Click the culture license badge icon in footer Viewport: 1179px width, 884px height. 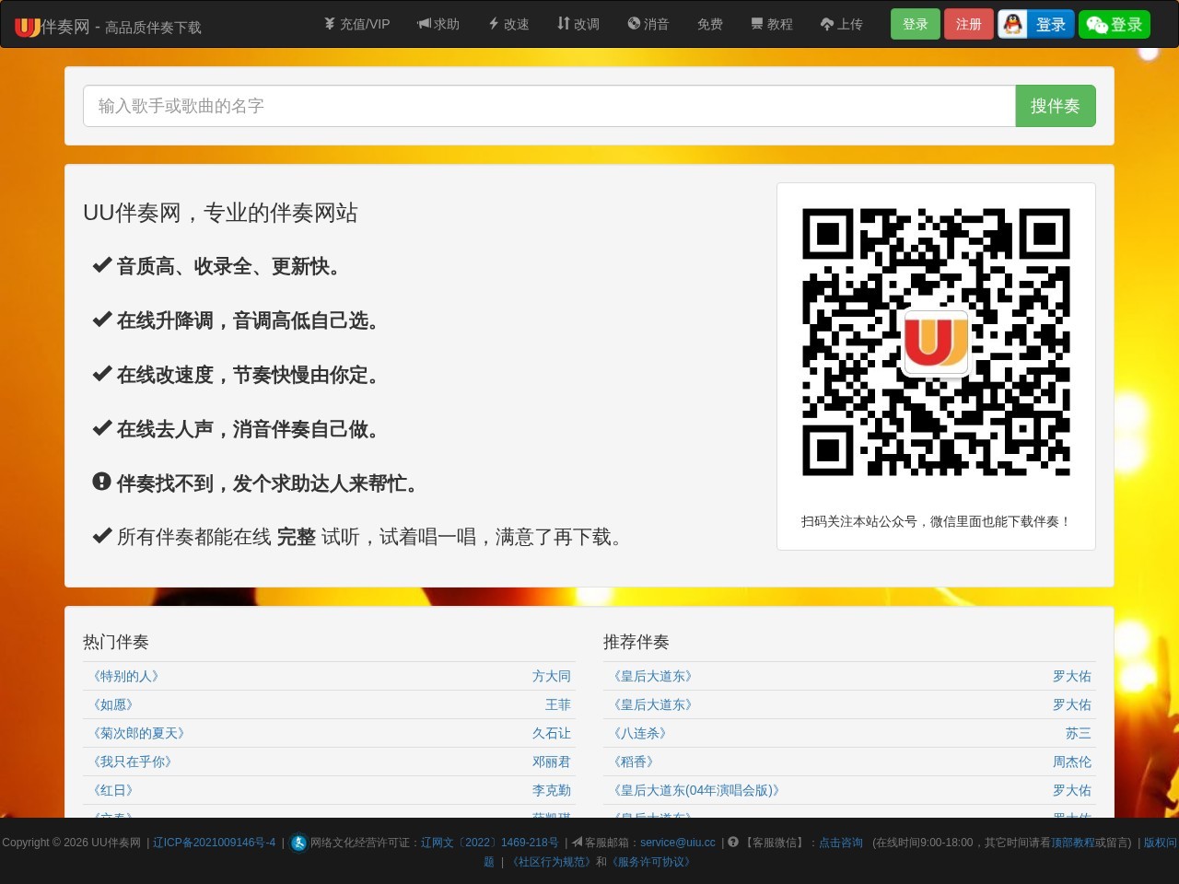point(298,843)
